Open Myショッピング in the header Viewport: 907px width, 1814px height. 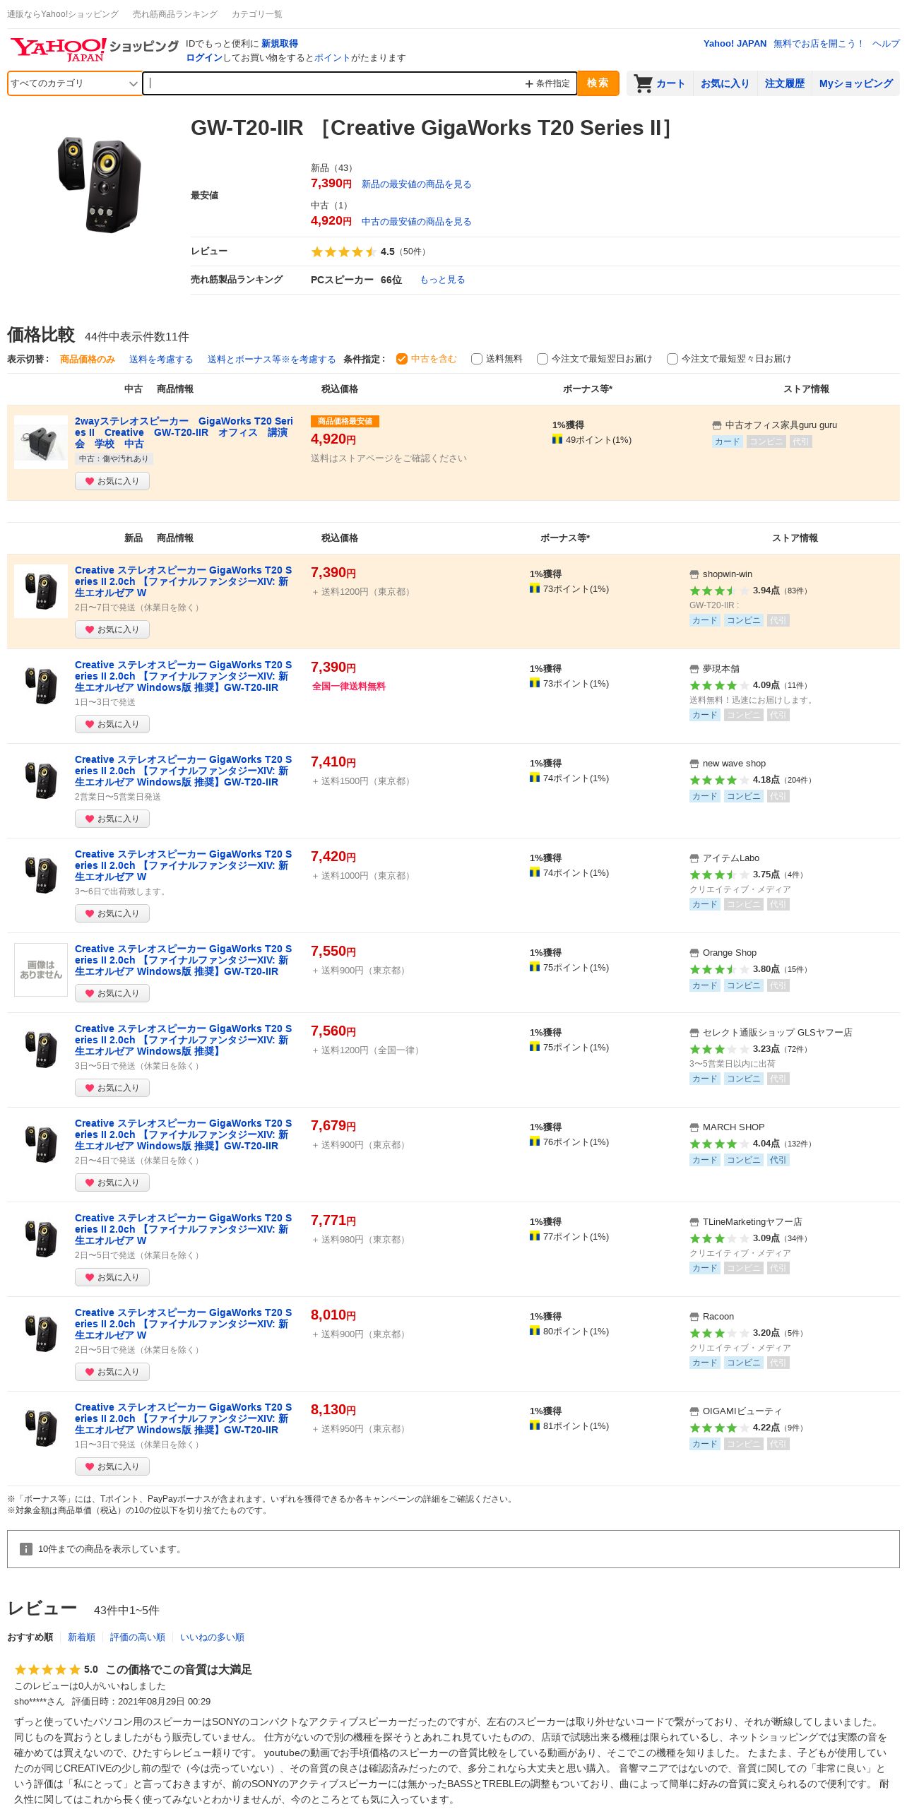tap(856, 83)
